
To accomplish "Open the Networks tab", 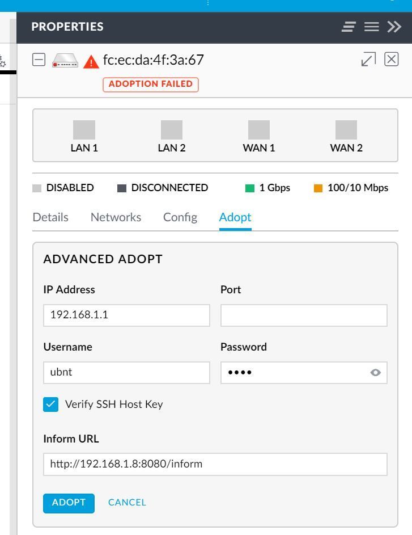I will coord(116,217).
